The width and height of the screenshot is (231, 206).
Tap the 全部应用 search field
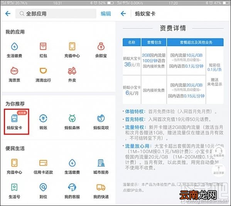56,14
